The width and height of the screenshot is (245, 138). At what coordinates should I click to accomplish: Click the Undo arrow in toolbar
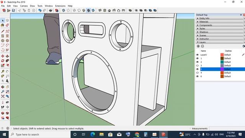[40, 10]
